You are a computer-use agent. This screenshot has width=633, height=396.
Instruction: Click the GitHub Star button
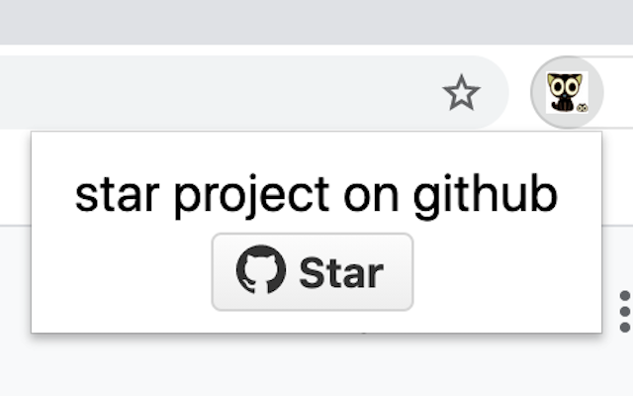tap(313, 272)
